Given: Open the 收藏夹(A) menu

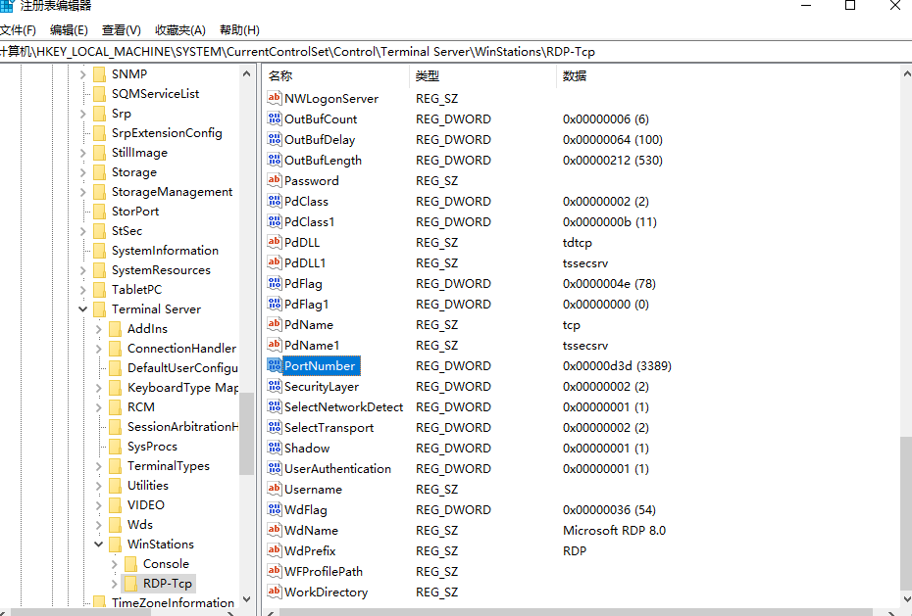Looking at the screenshot, I should click(180, 29).
